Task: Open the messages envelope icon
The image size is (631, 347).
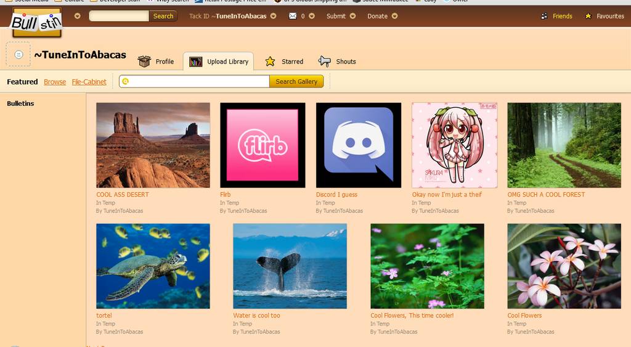Action: (293, 16)
